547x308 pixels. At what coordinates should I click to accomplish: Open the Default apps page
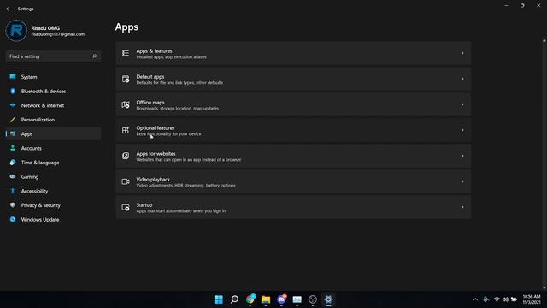293,79
